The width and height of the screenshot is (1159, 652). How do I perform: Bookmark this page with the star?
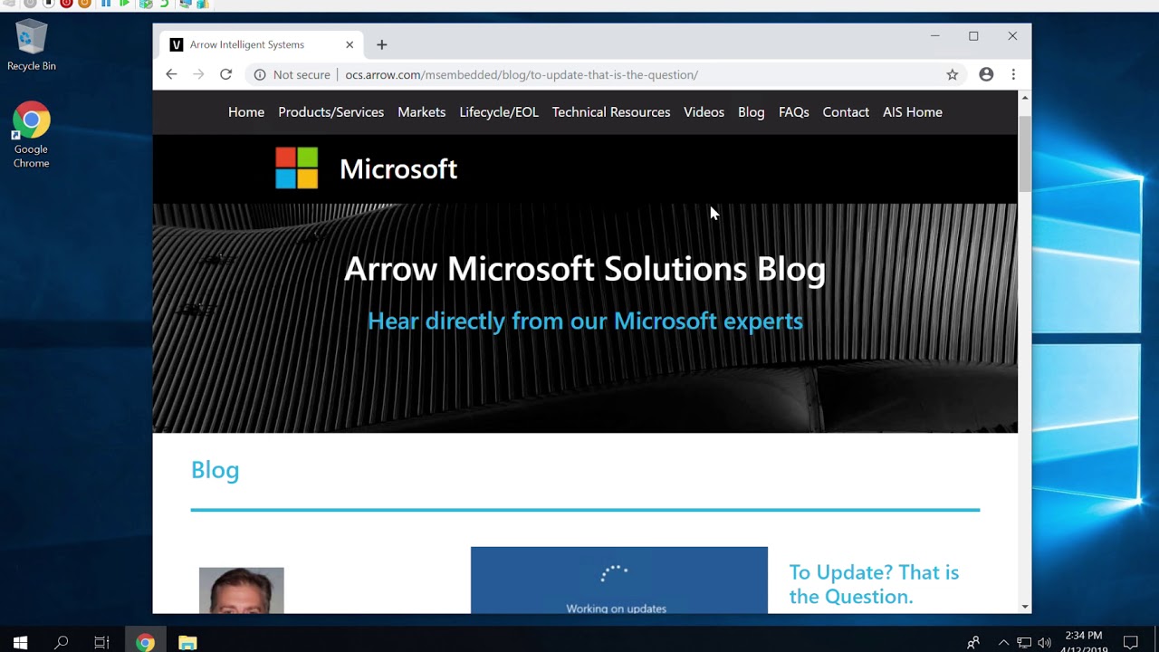coord(953,75)
